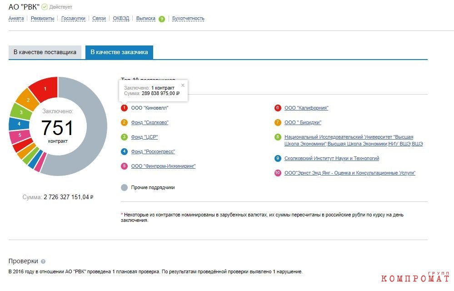Open the Реквизиты link
Screen dimensions: 454x291
point(43,19)
